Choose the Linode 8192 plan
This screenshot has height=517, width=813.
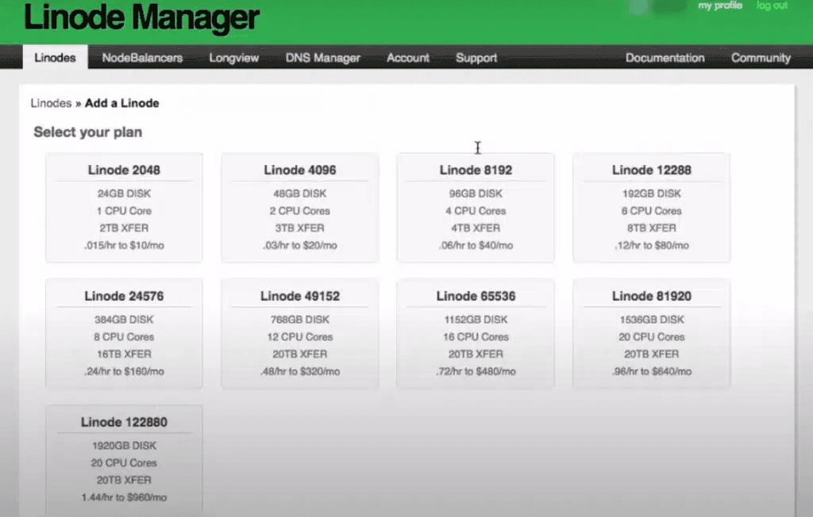[476, 208]
